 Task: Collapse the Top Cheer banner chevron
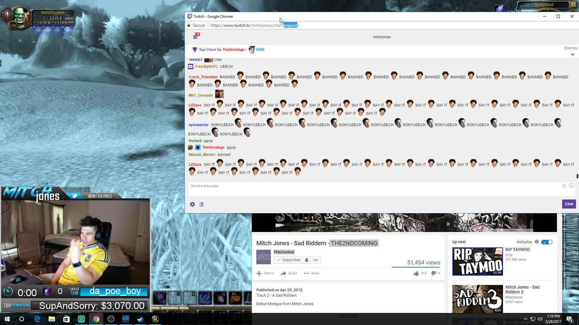[x=573, y=55]
